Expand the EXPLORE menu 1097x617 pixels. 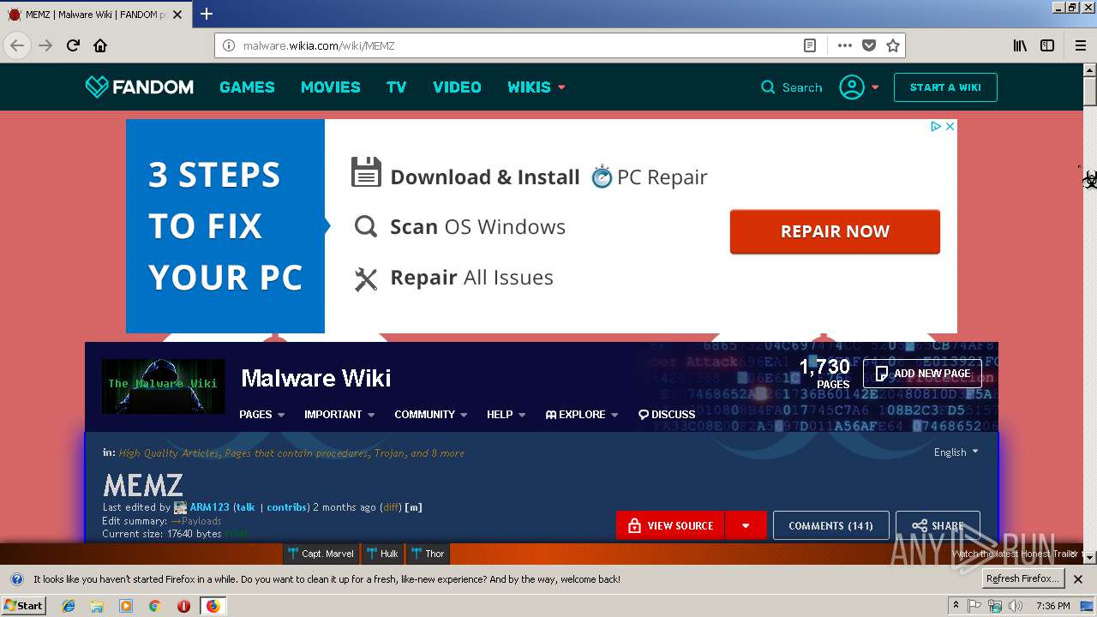[x=582, y=414]
